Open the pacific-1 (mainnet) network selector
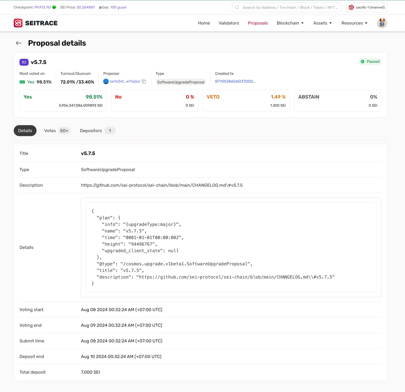This screenshot has width=405, height=392. (367, 7)
